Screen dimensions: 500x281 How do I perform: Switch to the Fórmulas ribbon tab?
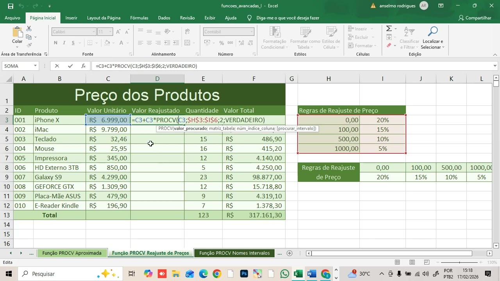[x=139, y=18]
